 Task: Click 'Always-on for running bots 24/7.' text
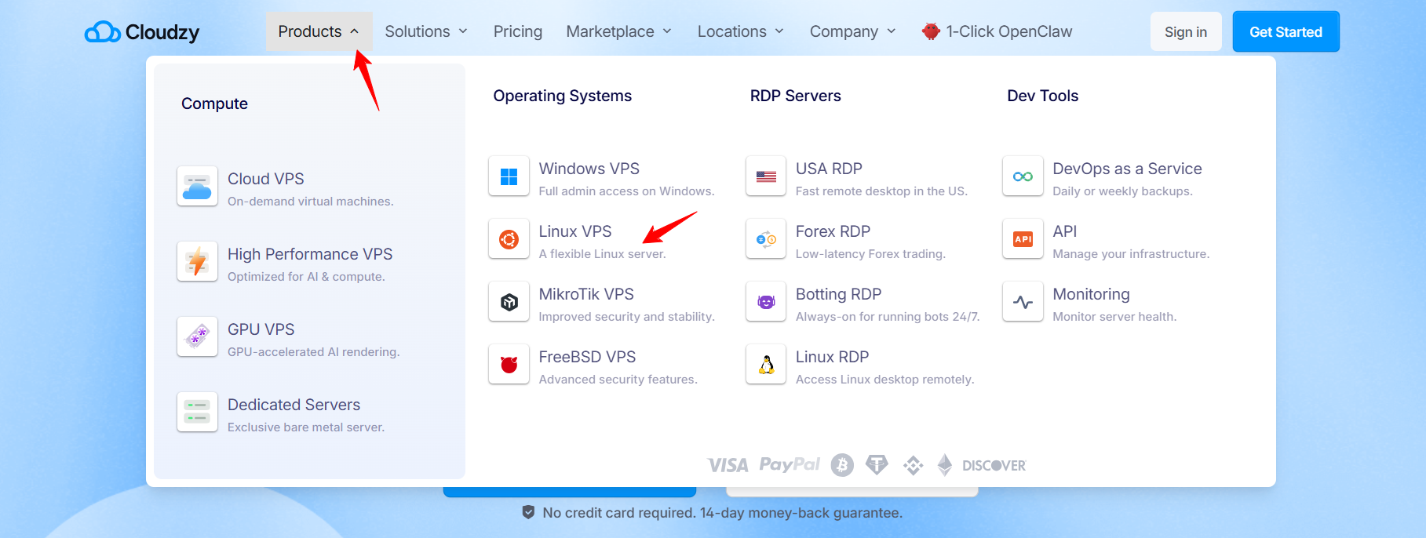pos(888,317)
